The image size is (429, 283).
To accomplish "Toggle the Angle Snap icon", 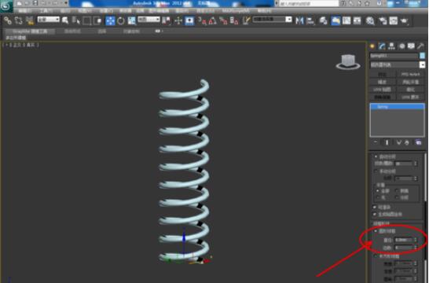I will [213, 20].
